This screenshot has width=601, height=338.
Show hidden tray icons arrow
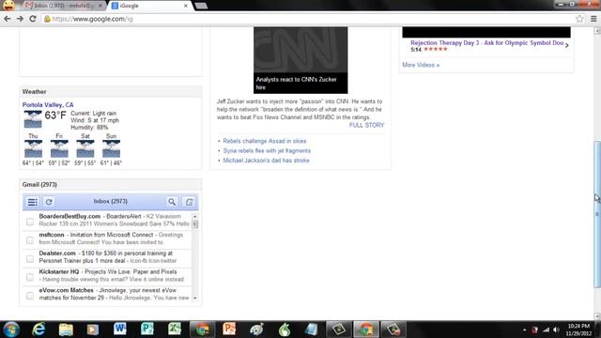524,330
